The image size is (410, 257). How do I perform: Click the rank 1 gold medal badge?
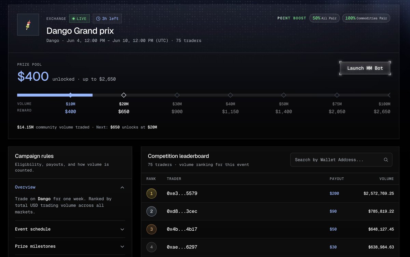tap(151, 193)
